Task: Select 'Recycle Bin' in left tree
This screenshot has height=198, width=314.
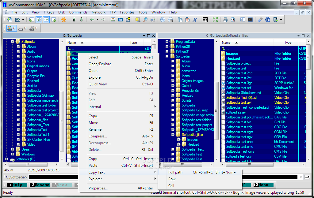Action: (x=36, y=76)
